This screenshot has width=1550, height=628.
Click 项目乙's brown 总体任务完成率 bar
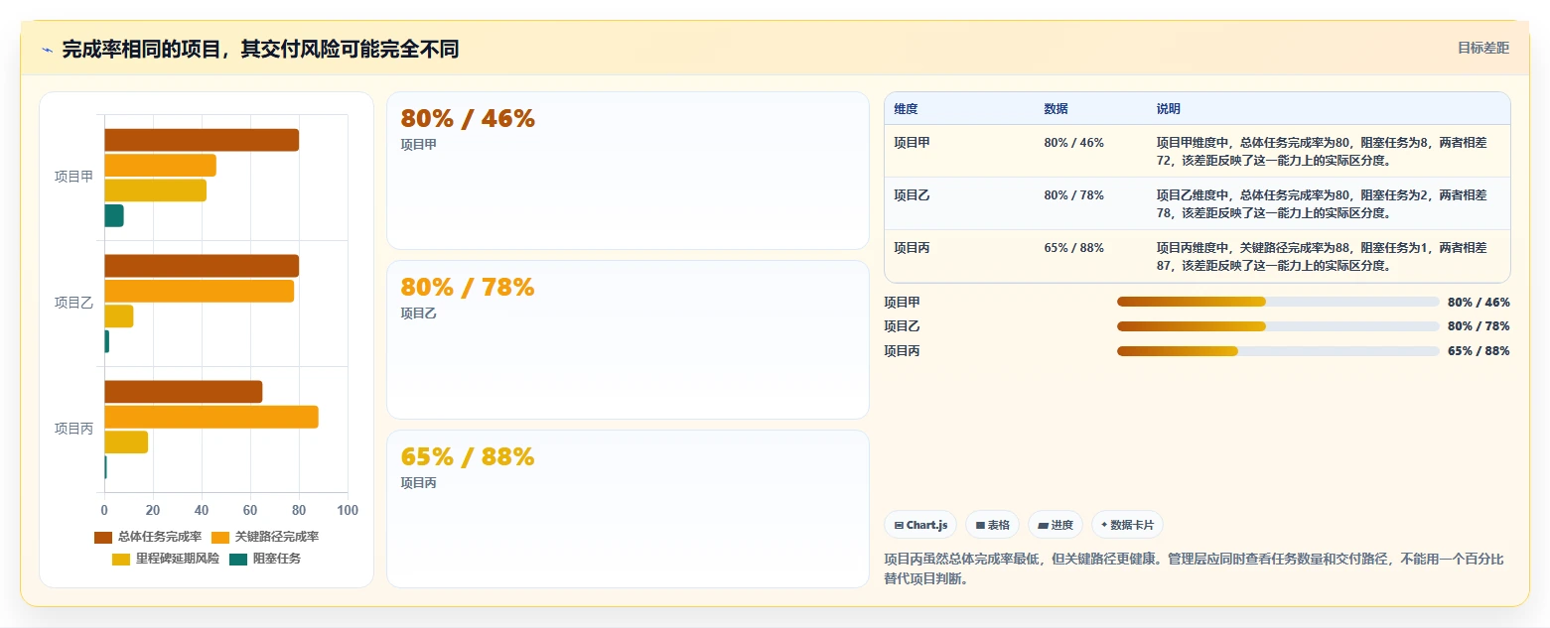click(202, 266)
